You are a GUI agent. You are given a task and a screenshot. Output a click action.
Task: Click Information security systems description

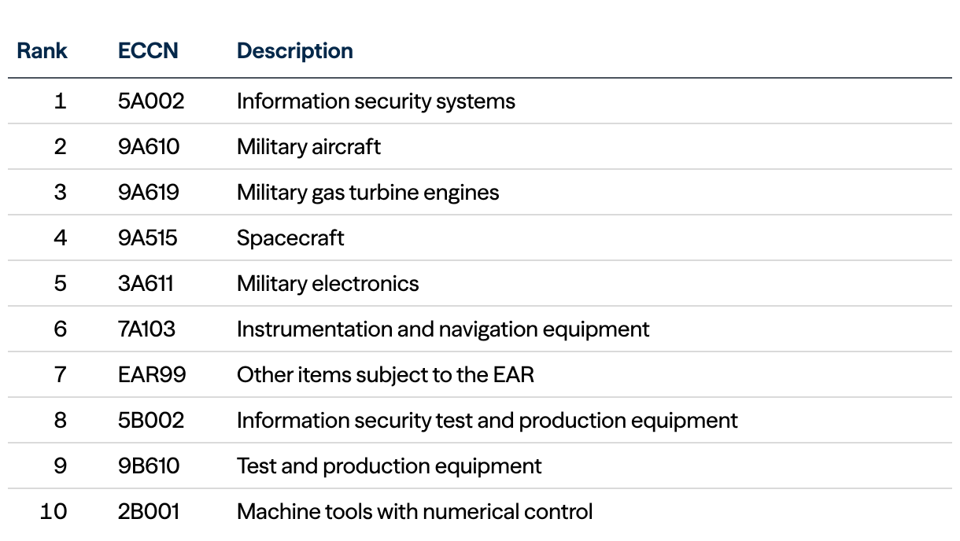[375, 101]
